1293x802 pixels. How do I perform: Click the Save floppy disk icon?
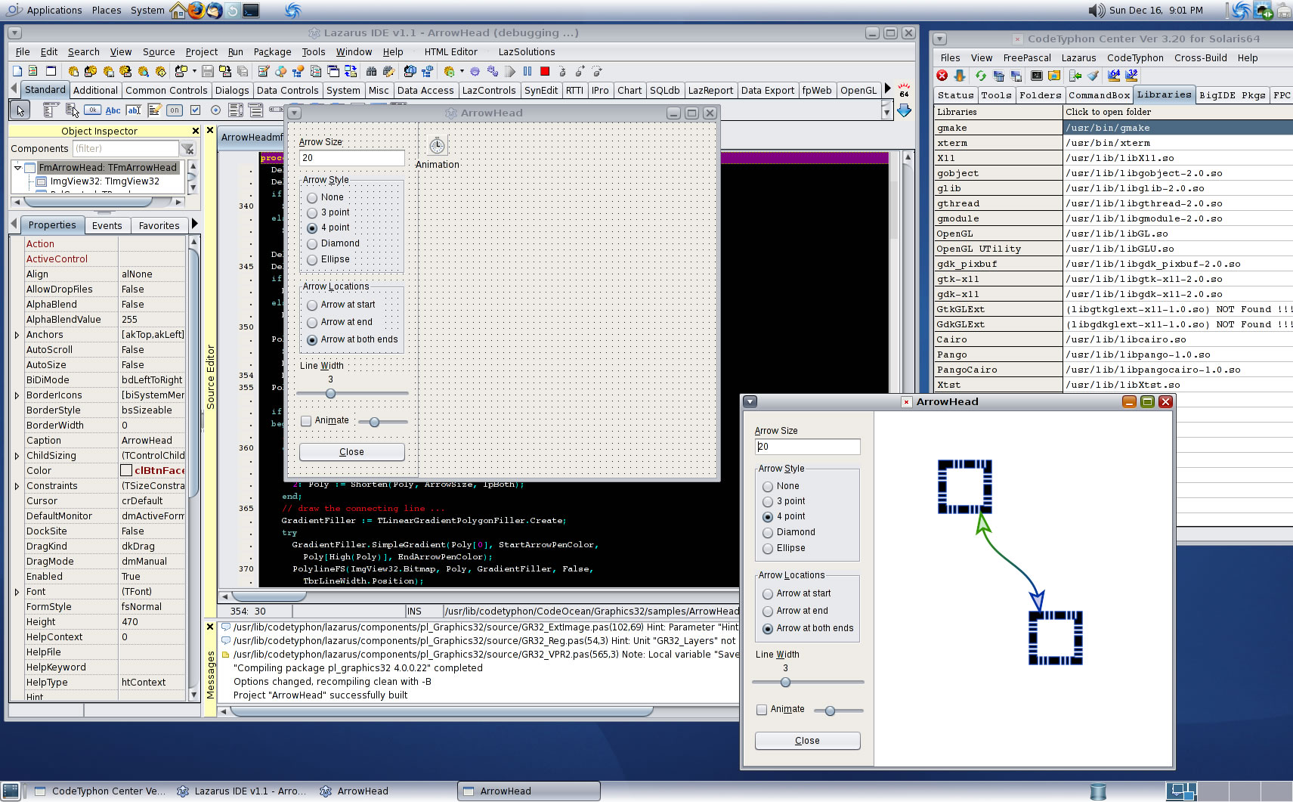click(208, 71)
